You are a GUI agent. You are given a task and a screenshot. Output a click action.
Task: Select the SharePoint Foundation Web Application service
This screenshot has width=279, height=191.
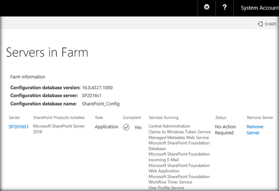[179, 168]
